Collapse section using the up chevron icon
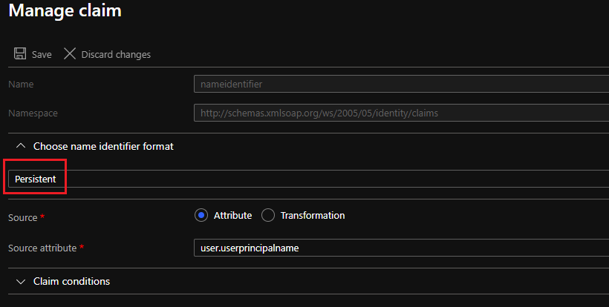Screen dimensions: 609x307 [21, 146]
